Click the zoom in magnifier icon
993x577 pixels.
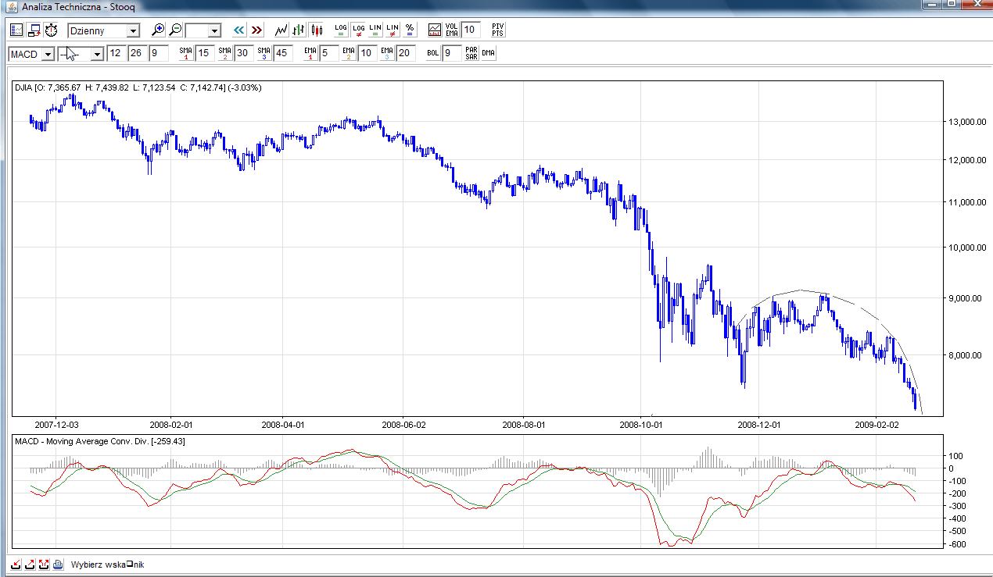[x=158, y=30]
